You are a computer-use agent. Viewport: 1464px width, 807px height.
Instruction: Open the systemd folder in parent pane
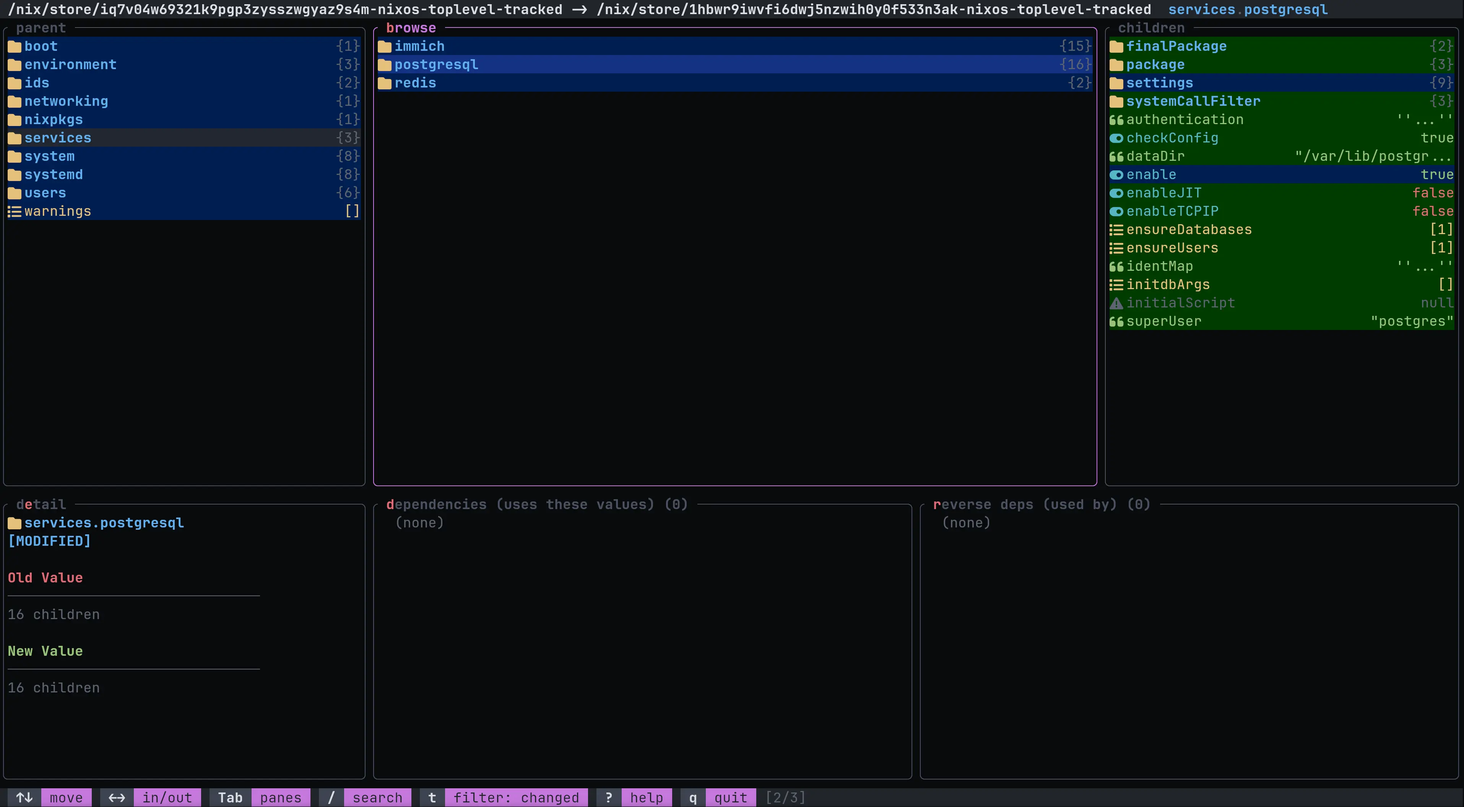pos(54,175)
